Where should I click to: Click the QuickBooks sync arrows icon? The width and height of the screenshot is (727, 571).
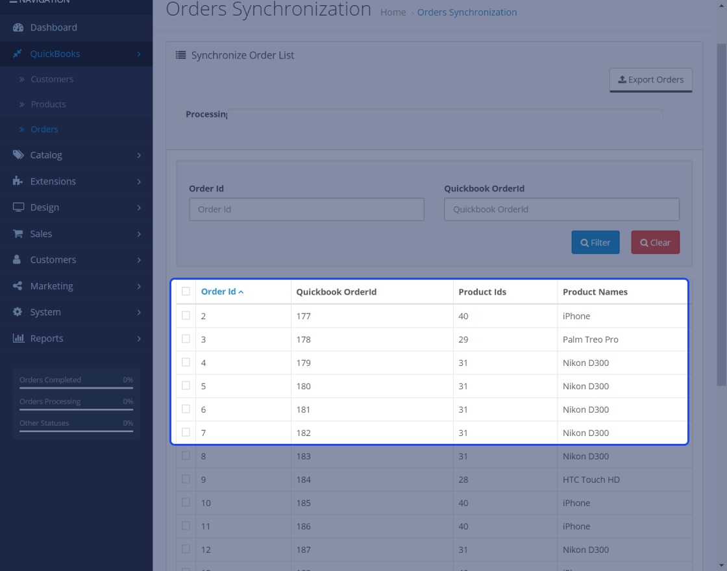(18, 54)
